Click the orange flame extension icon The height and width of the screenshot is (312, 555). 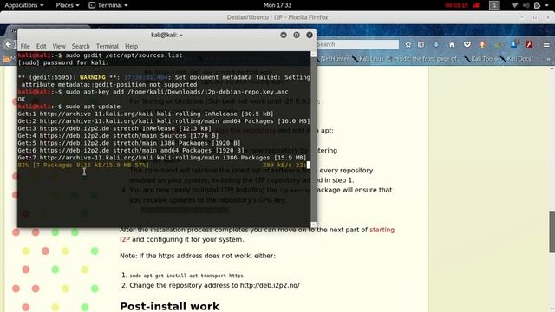(482, 44)
